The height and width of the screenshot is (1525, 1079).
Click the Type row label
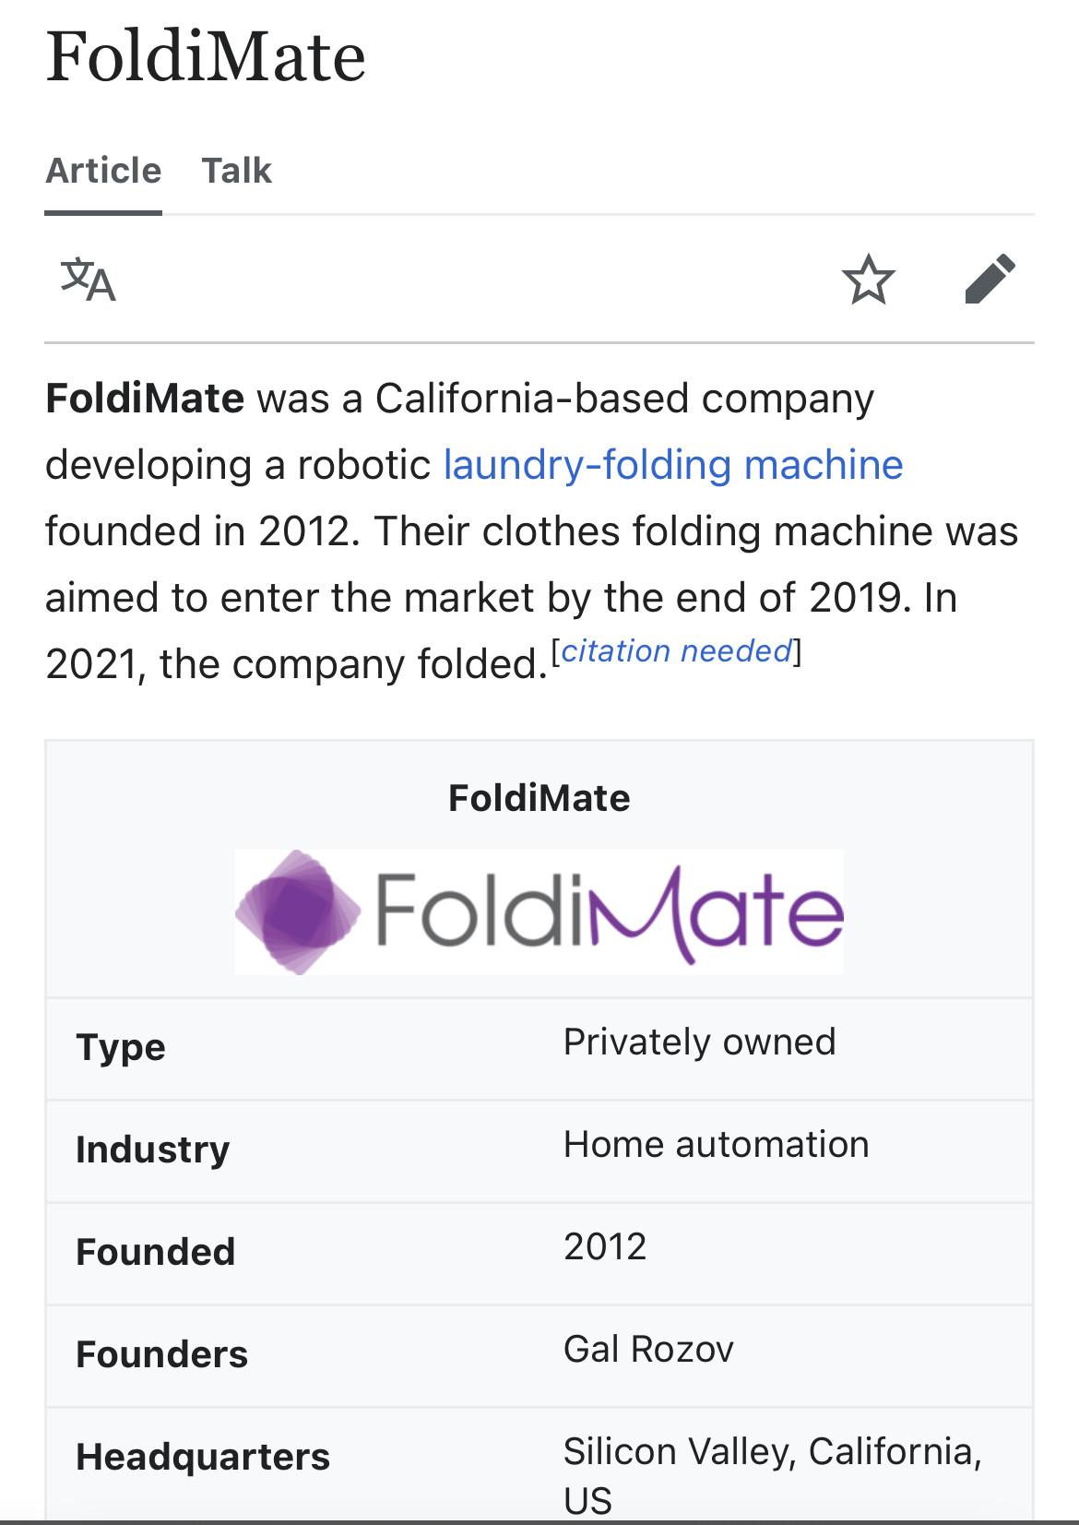pyautogui.click(x=121, y=1048)
